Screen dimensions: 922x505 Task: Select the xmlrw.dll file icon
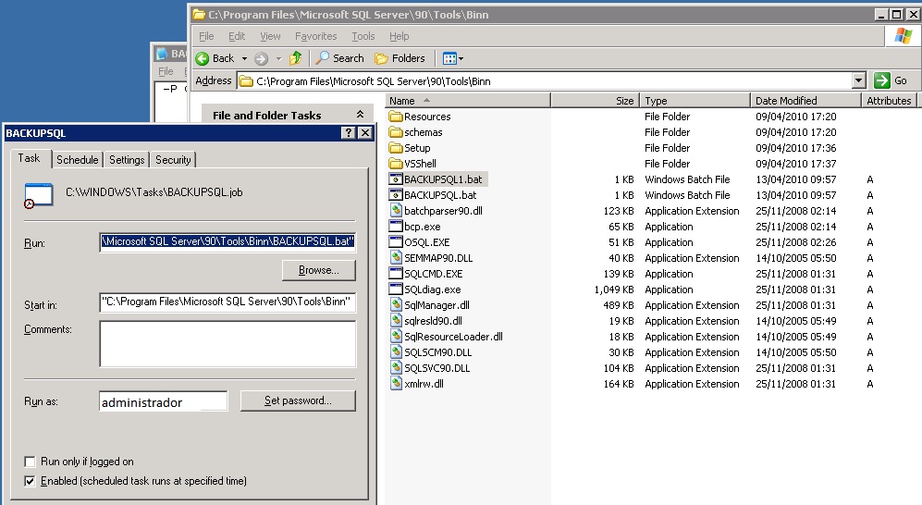[396, 384]
